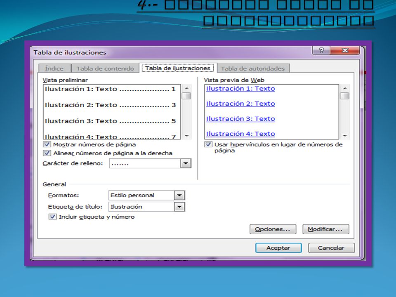Select the Tabla de ilustraciones tab
The image size is (396, 297).
pos(178,68)
